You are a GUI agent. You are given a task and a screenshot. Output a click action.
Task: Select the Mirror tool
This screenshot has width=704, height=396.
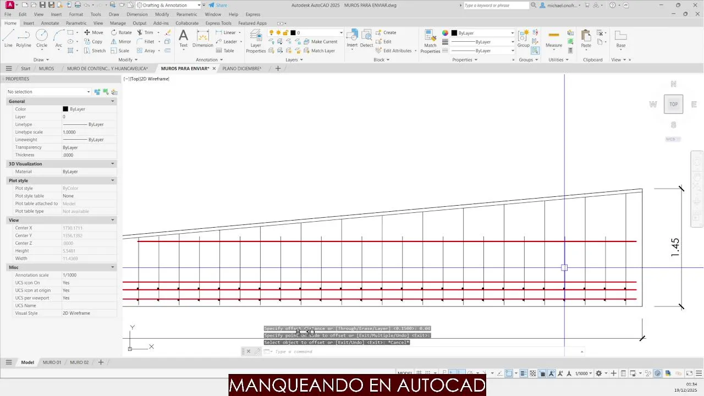pos(121,41)
